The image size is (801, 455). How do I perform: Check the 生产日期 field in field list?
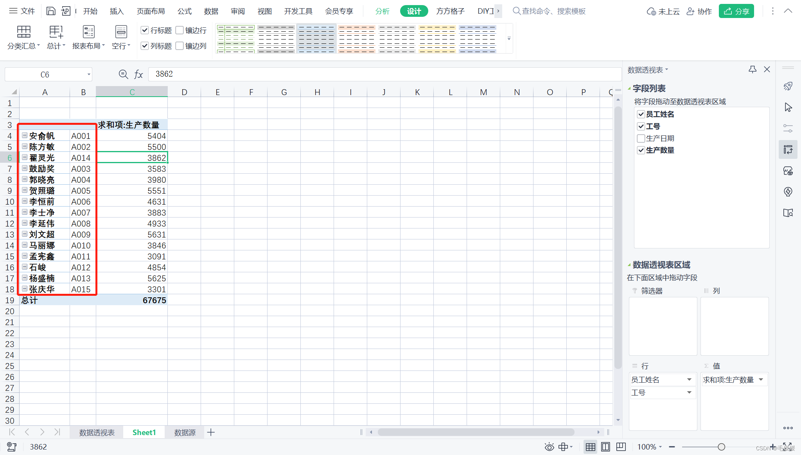click(641, 138)
